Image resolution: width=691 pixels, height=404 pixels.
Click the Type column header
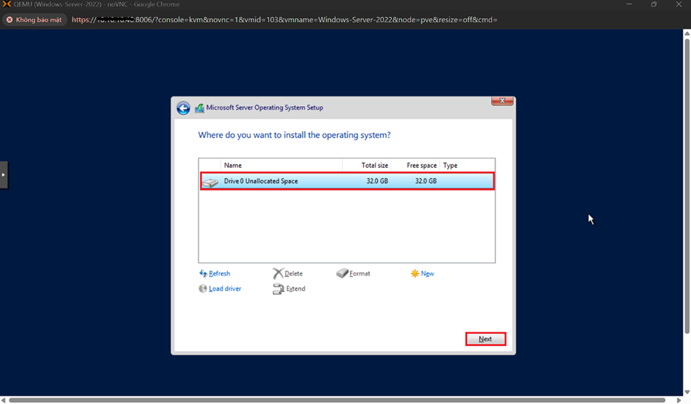pyautogui.click(x=466, y=165)
